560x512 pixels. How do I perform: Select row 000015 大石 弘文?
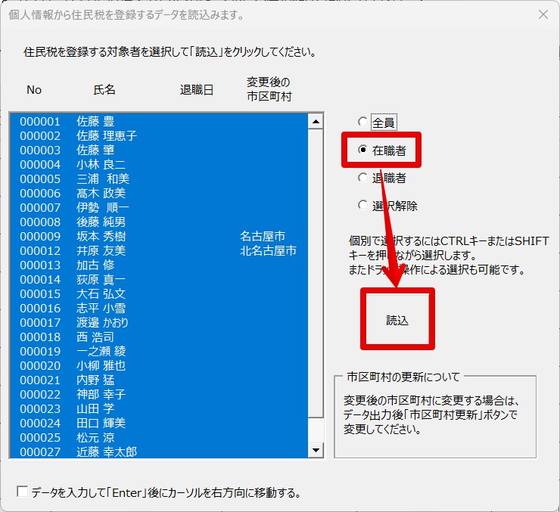point(159,293)
